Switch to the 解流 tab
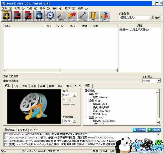 [69, 86]
